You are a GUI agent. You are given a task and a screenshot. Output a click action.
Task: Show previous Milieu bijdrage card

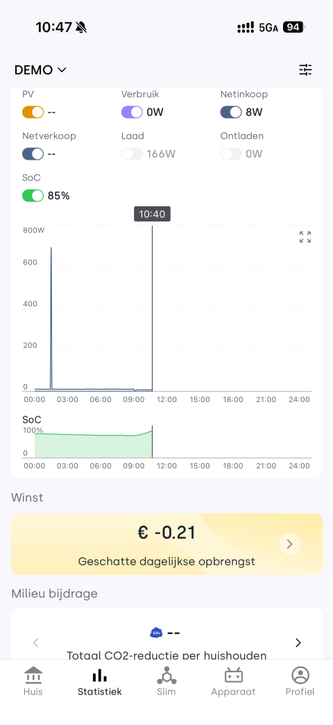pyautogui.click(x=35, y=642)
